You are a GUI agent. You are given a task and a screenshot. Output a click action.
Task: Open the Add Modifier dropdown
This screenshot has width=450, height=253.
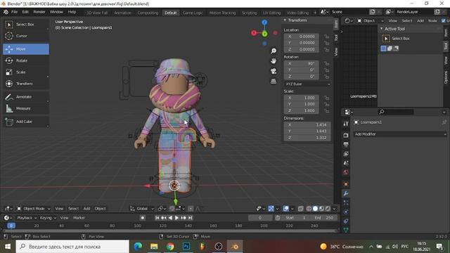[x=400, y=134]
